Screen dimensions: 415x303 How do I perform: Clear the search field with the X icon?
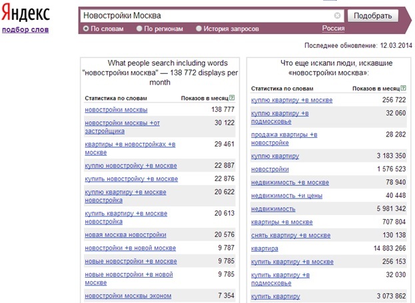[x=337, y=15]
